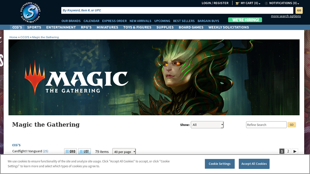The width and height of the screenshot is (310, 174).
Task: View Upcoming products
Action: click(162, 21)
